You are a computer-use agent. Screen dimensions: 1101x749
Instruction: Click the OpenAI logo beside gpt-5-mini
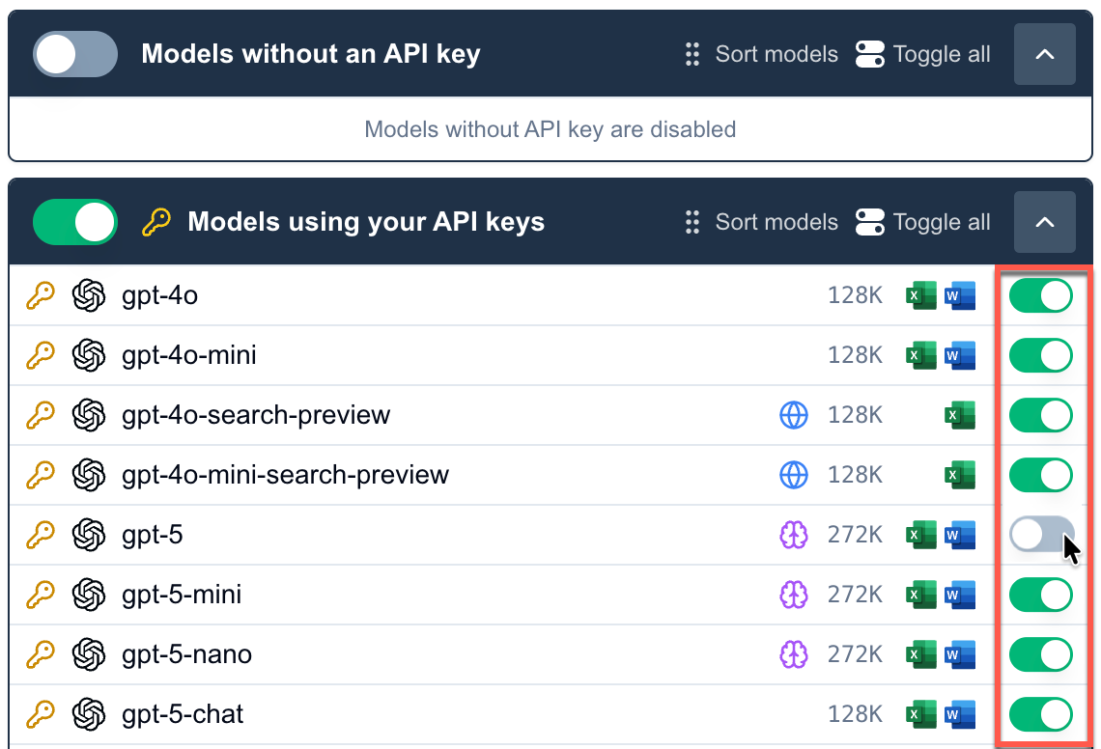coord(89,595)
